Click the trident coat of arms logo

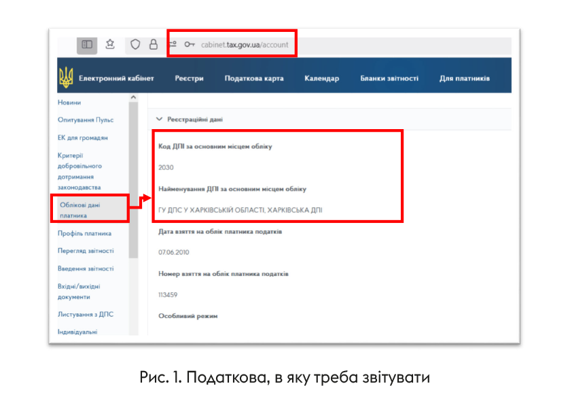(66, 77)
